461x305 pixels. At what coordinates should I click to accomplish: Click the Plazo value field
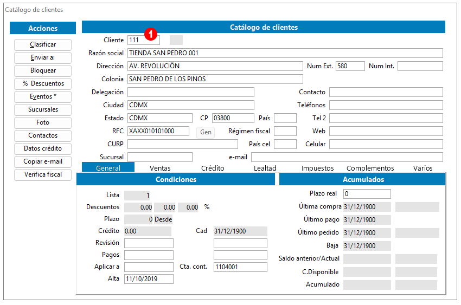[138, 219]
